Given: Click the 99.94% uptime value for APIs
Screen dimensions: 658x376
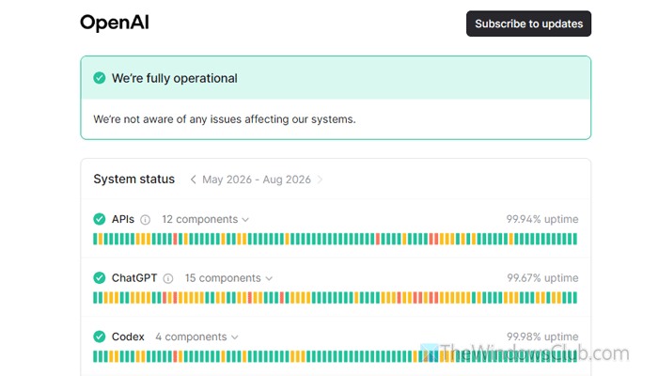Looking at the screenshot, I should pyautogui.click(x=542, y=219).
